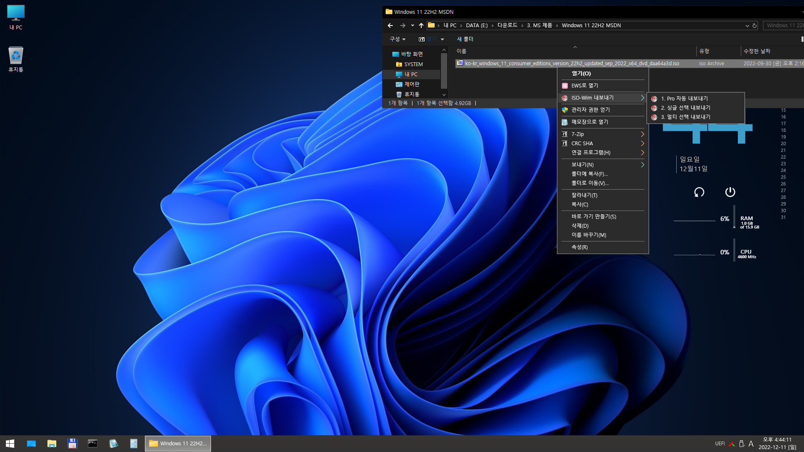
Task: Open the 내 PC desktop icon
Action: [16, 18]
